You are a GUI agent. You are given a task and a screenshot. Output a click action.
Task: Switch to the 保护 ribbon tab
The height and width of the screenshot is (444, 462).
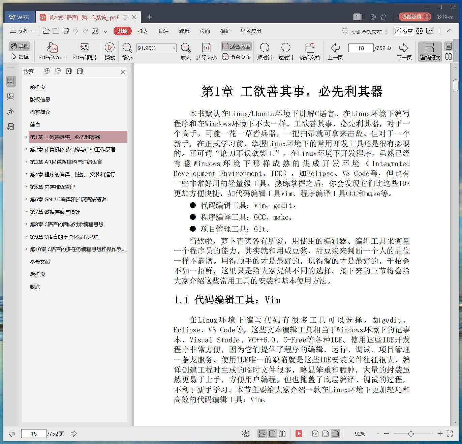[225, 31]
